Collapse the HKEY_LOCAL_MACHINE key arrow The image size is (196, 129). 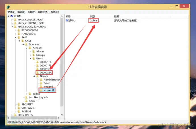(x=12, y=27)
